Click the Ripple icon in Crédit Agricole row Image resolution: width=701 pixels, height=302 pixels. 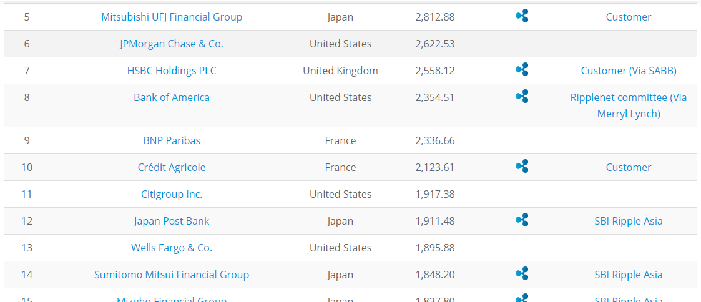[x=522, y=166]
